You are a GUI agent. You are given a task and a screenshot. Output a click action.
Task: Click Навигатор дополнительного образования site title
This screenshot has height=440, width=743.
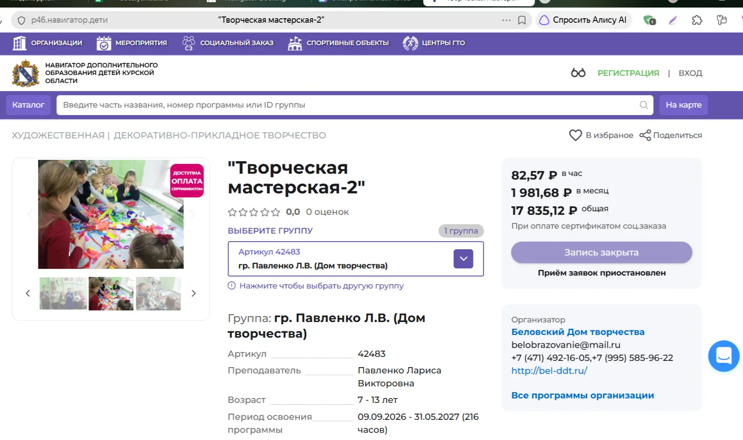pyautogui.click(x=101, y=73)
